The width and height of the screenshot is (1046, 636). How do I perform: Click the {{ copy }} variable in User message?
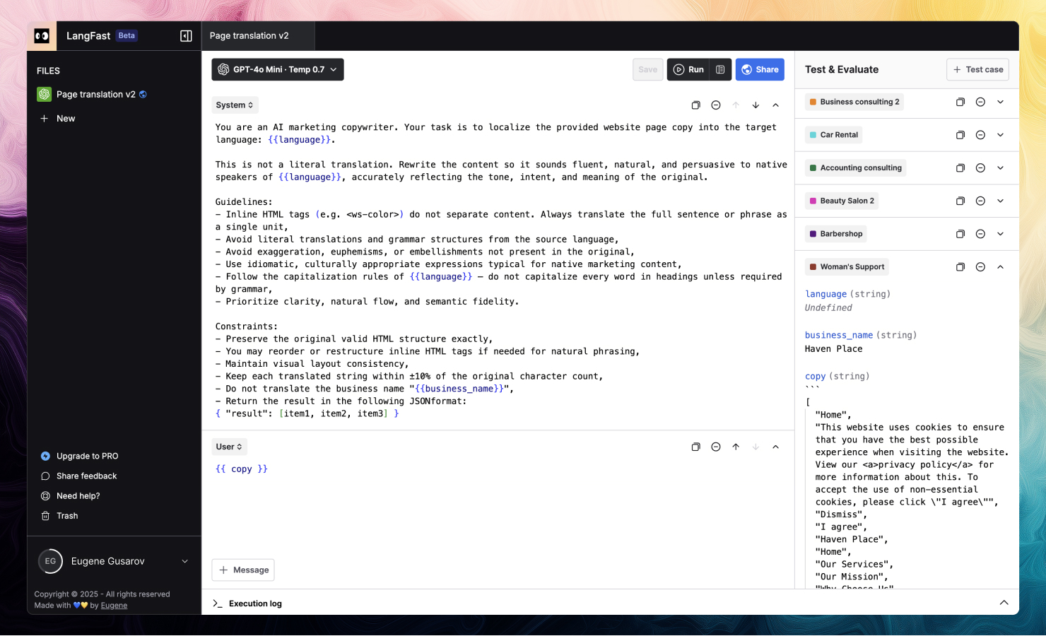click(242, 469)
